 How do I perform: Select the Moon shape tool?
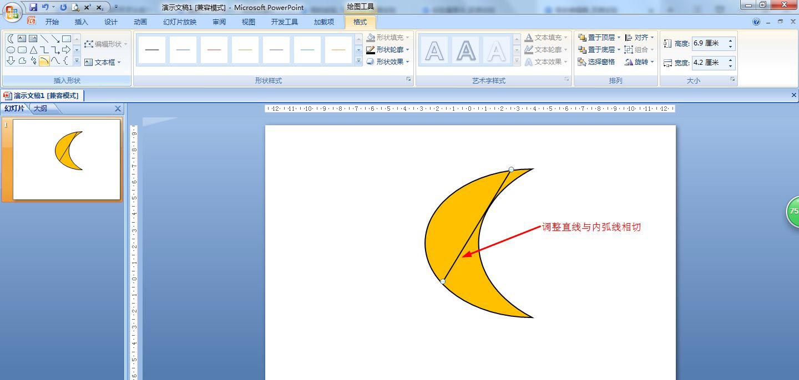coord(11,38)
